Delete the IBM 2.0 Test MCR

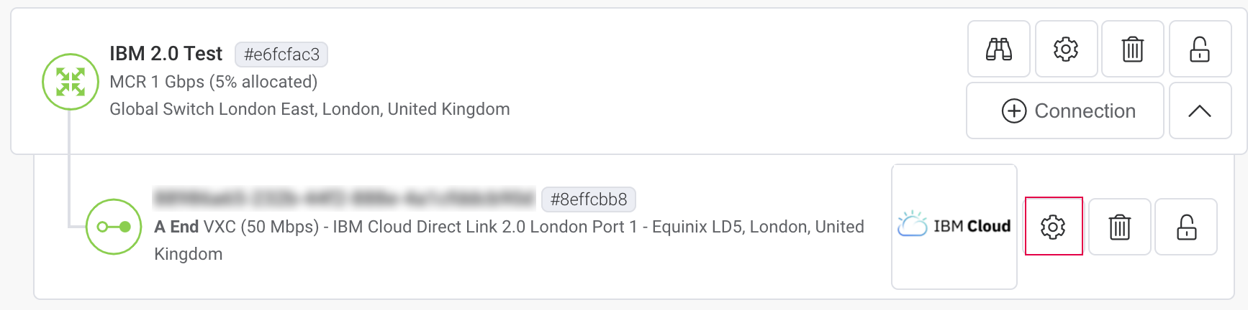click(1132, 50)
